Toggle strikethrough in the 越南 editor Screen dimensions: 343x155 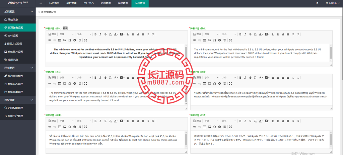pos(106,121)
